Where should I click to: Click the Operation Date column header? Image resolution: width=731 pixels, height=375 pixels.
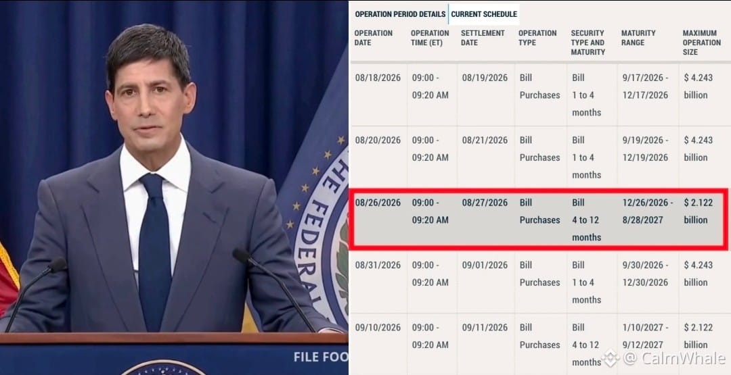(374, 38)
